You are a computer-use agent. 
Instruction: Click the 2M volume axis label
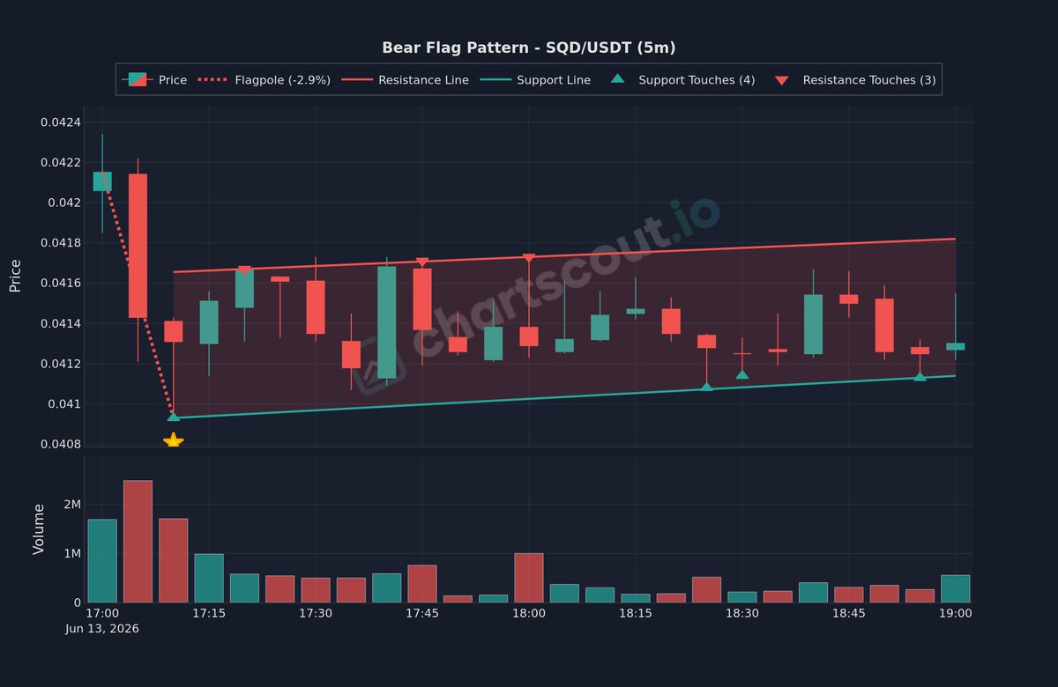[71, 505]
